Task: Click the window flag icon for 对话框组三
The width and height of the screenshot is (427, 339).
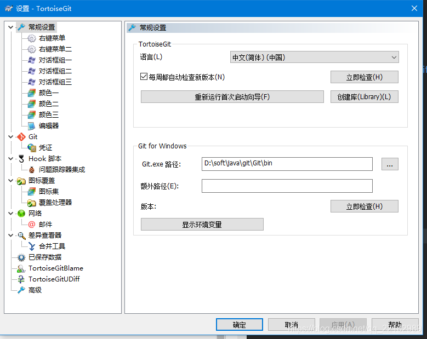Action: point(32,82)
